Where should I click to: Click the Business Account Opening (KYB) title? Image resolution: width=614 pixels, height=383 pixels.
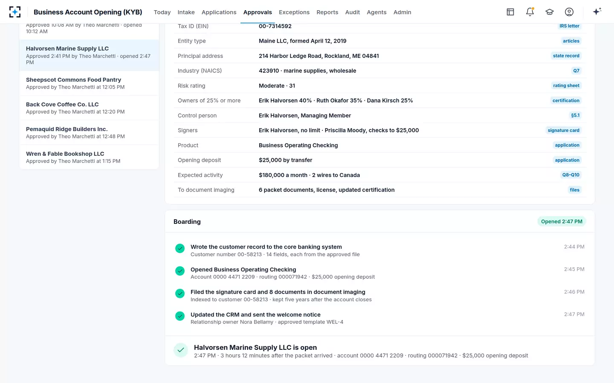[88, 12]
